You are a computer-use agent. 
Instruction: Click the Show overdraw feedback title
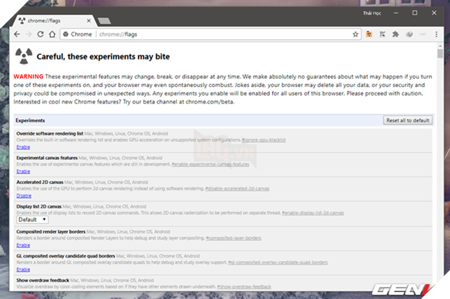(43, 280)
